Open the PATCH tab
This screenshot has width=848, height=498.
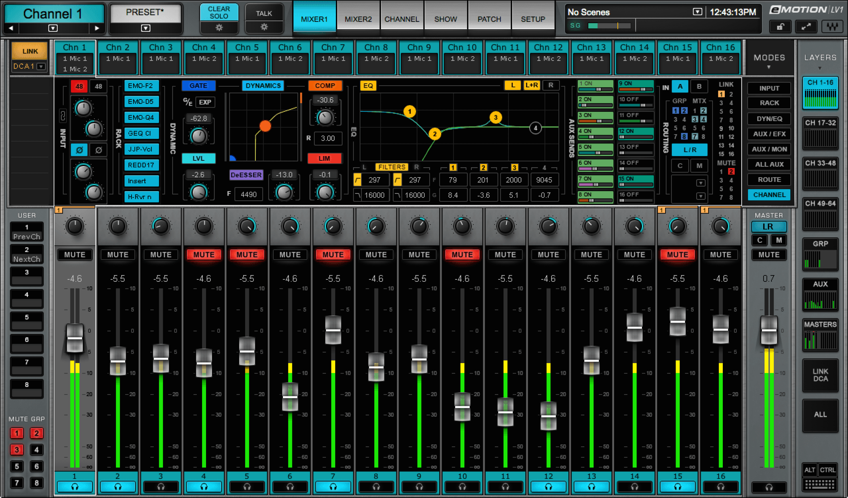pos(489,18)
